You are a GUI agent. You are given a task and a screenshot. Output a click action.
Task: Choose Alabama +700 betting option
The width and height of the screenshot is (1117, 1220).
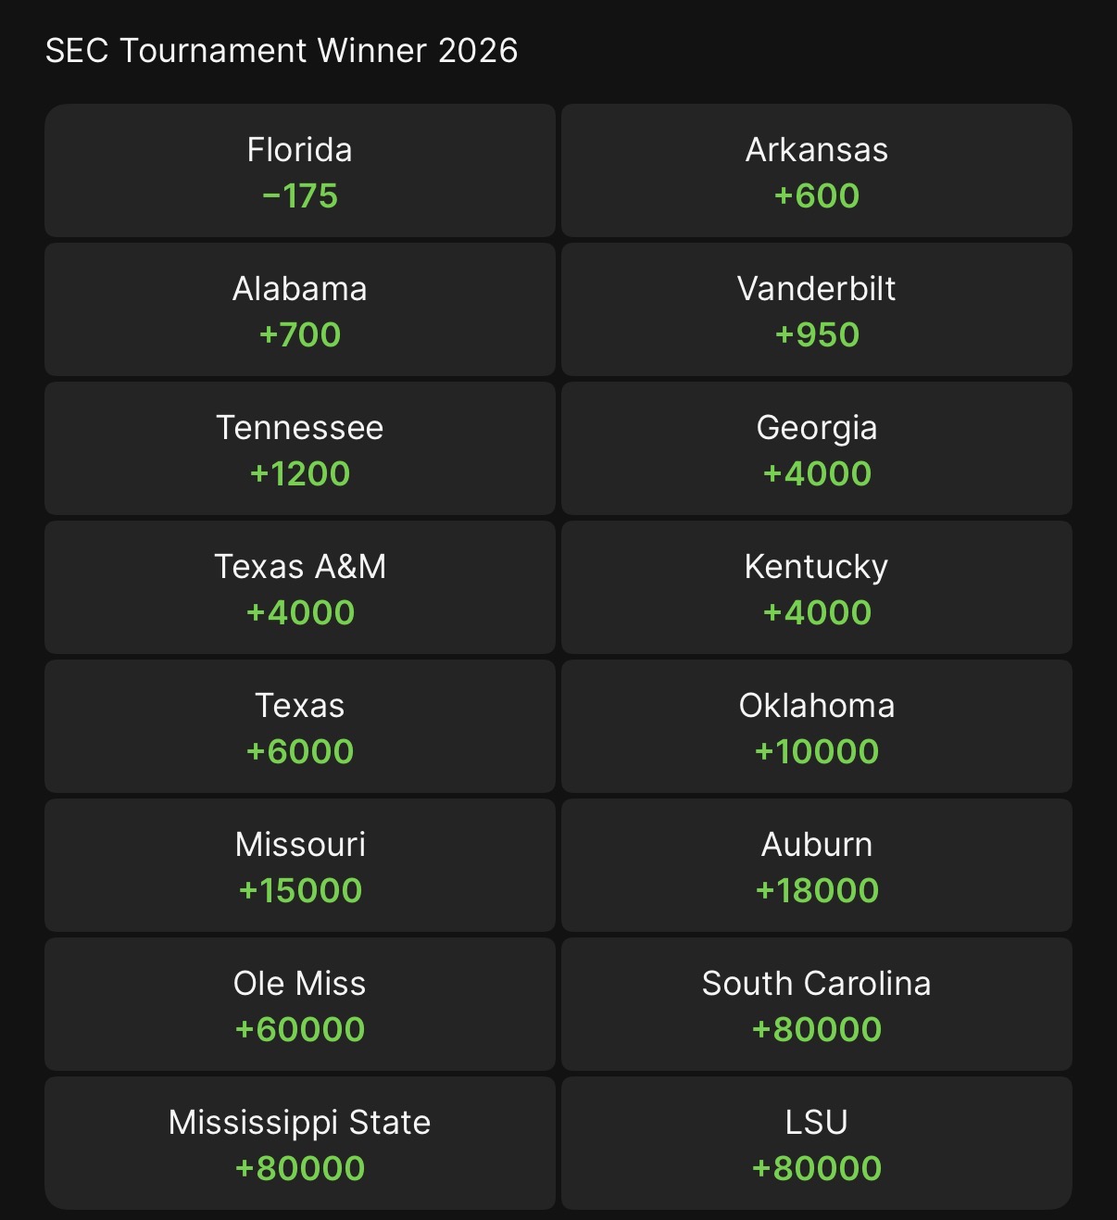pyautogui.click(x=299, y=310)
